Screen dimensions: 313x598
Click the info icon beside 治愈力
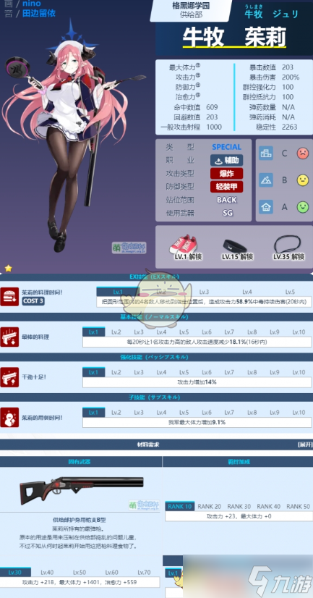198,96
